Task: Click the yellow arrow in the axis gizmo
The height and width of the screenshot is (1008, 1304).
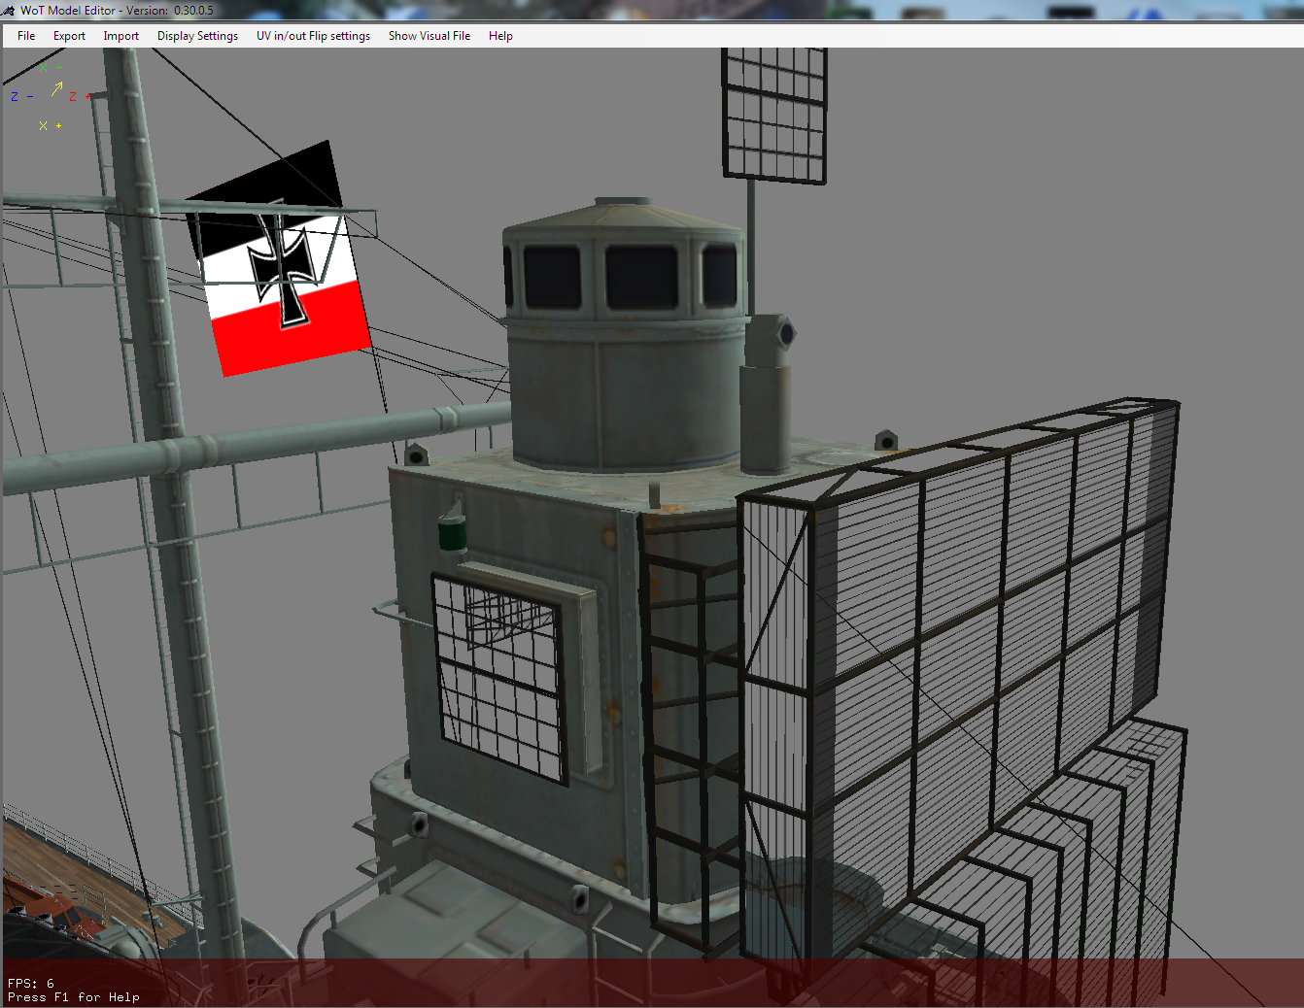Action: pyautogui.click(x=56, y=90)
